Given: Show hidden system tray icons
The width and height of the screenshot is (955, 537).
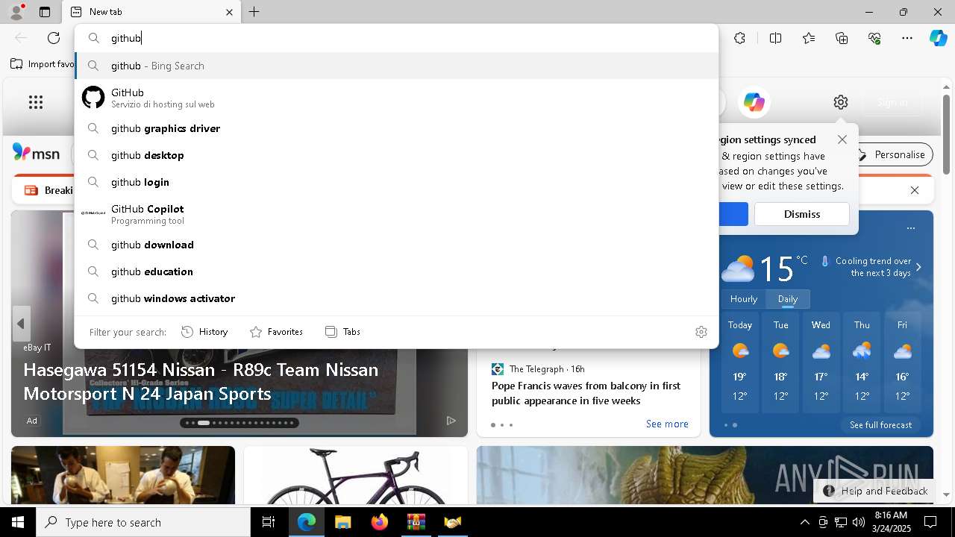Looking at the screenshot, I should tap(804, 522).
